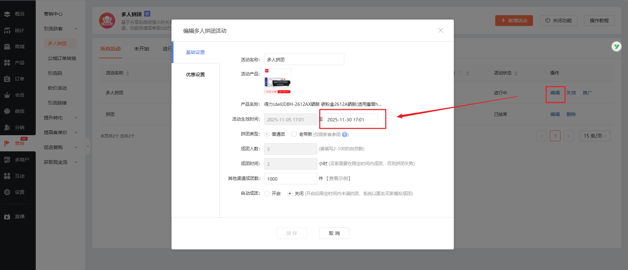Open the 统计 statistics sidebar icon

pyautogui.click(x=7, y=30)
